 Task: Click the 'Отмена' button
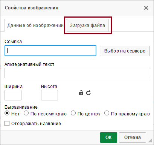(x=133, y=138)
